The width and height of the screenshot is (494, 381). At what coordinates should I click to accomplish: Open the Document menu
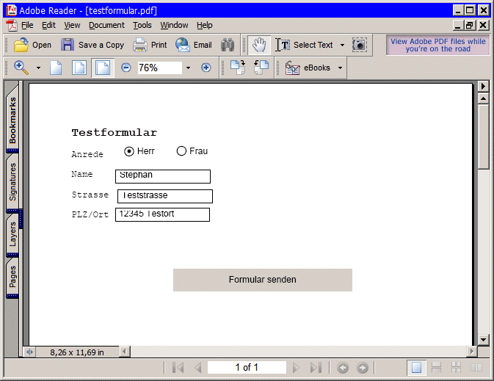106,25
